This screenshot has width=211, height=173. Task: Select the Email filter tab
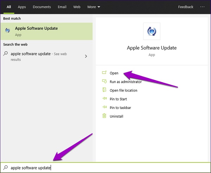(62, 7)
